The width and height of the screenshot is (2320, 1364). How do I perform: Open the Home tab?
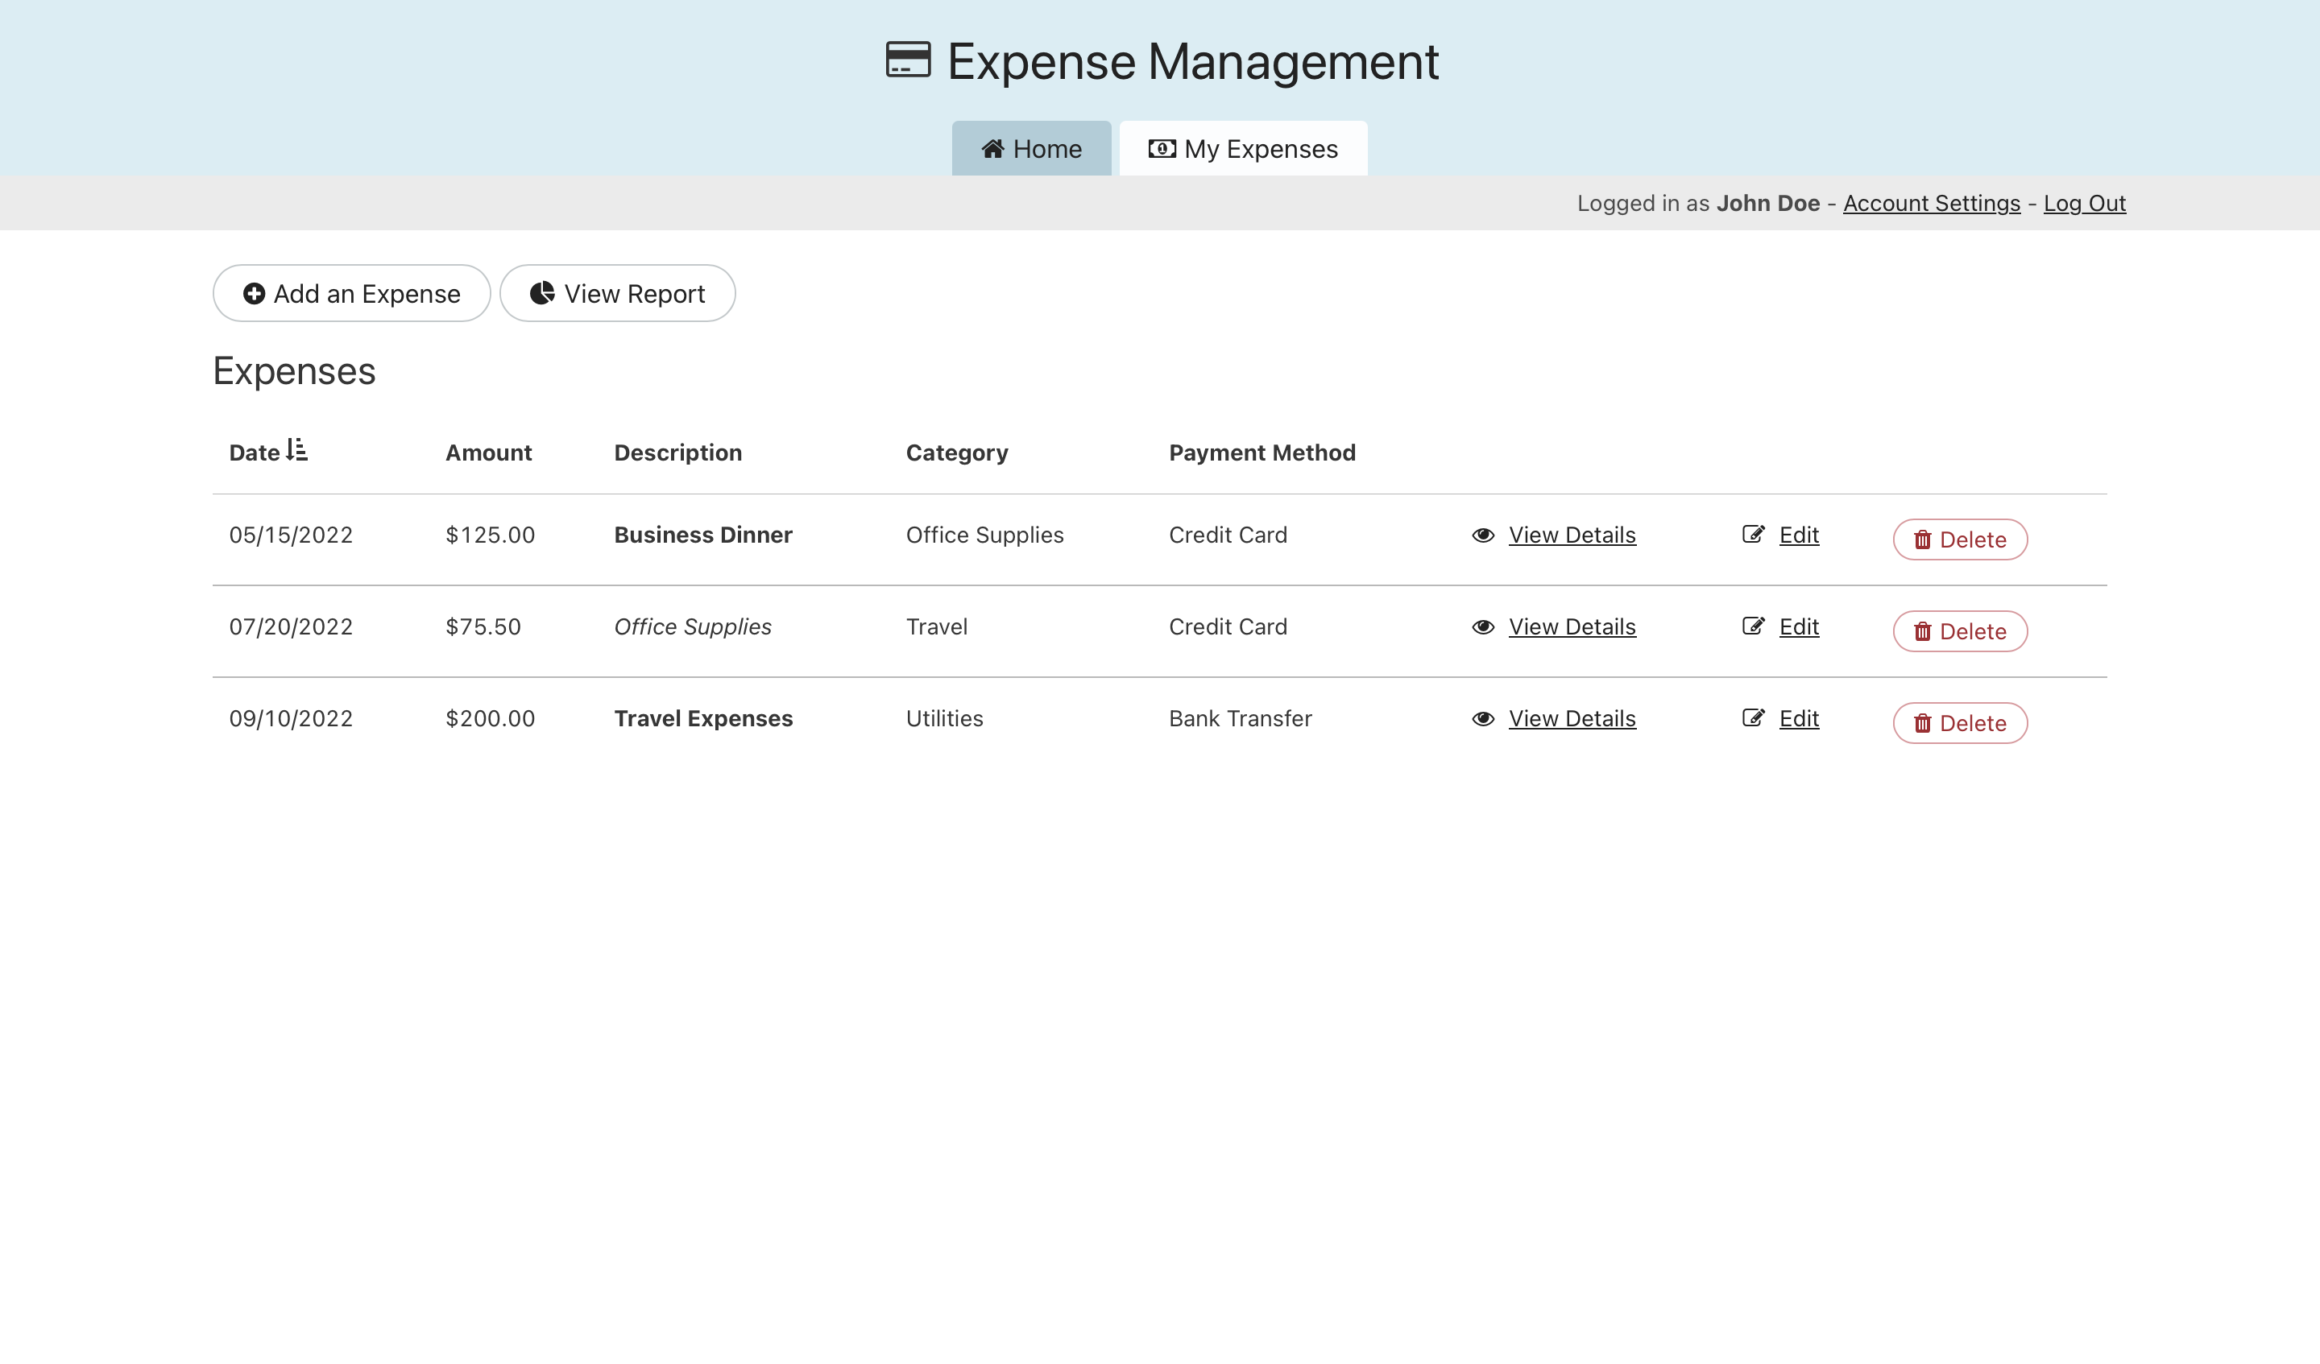coord(1031,149)
